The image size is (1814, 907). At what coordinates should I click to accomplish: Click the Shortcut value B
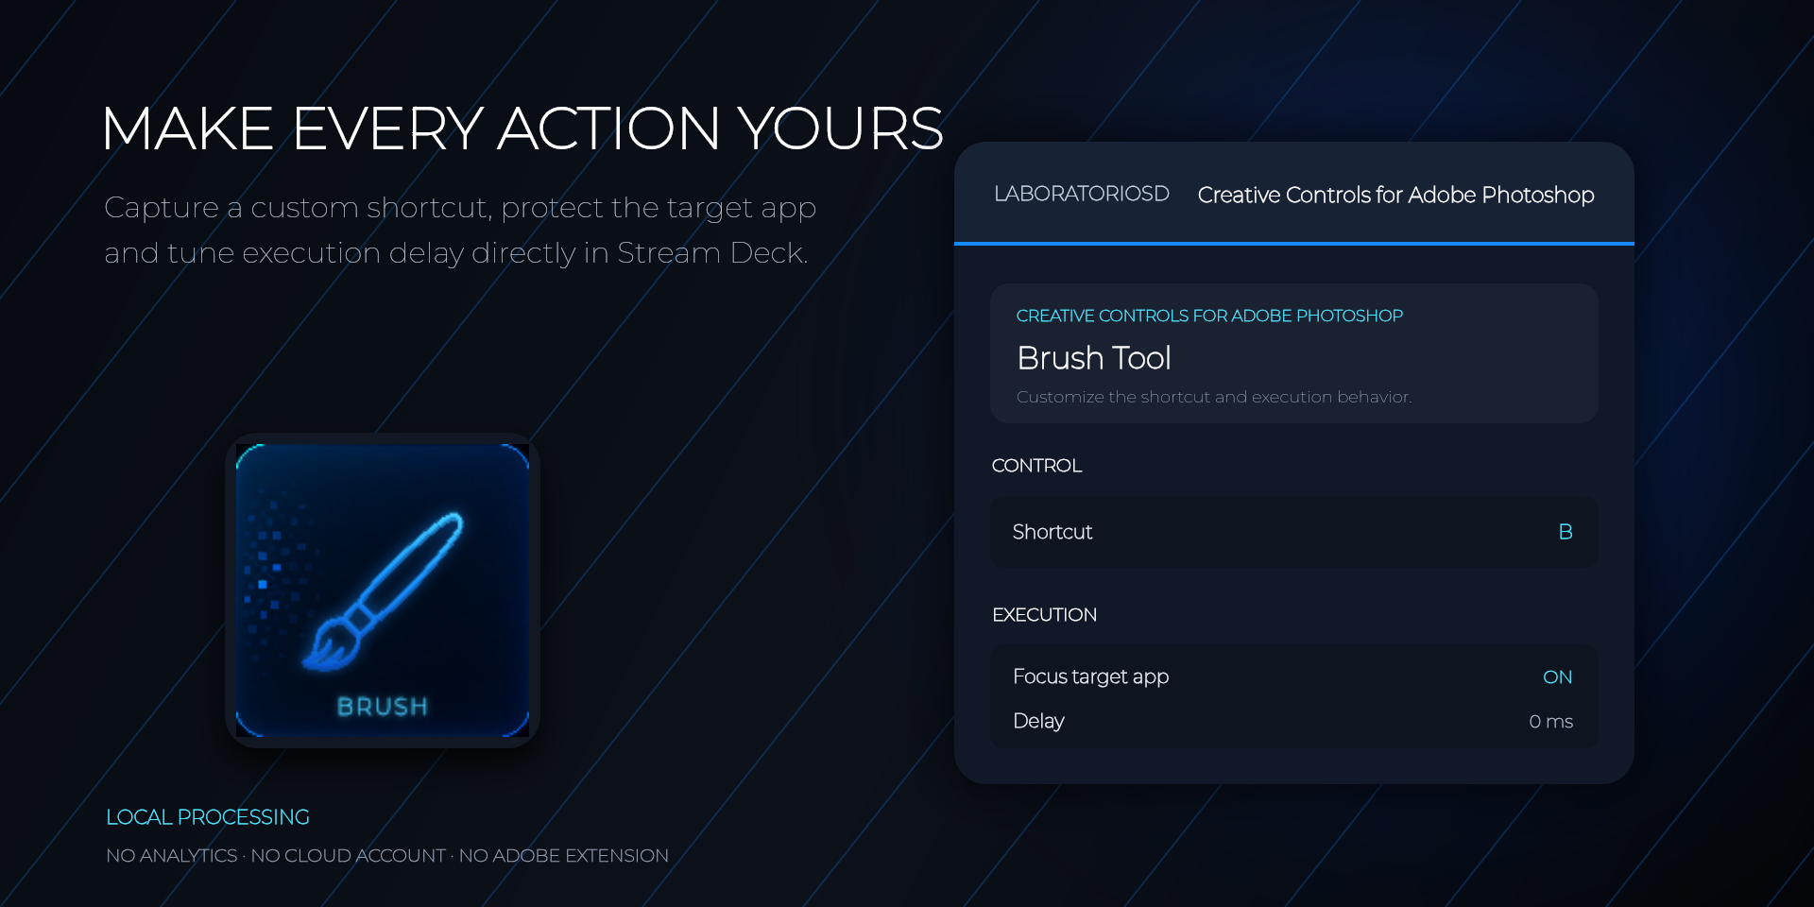[x=1566, y=532]
